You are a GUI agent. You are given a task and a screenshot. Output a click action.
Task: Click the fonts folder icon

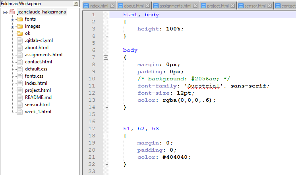pos(20,19)
